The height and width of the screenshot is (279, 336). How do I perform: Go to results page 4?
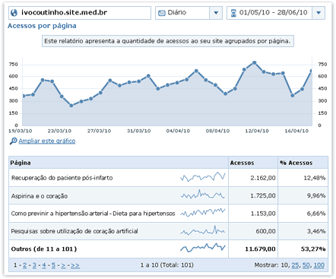(x=44, y=265)
